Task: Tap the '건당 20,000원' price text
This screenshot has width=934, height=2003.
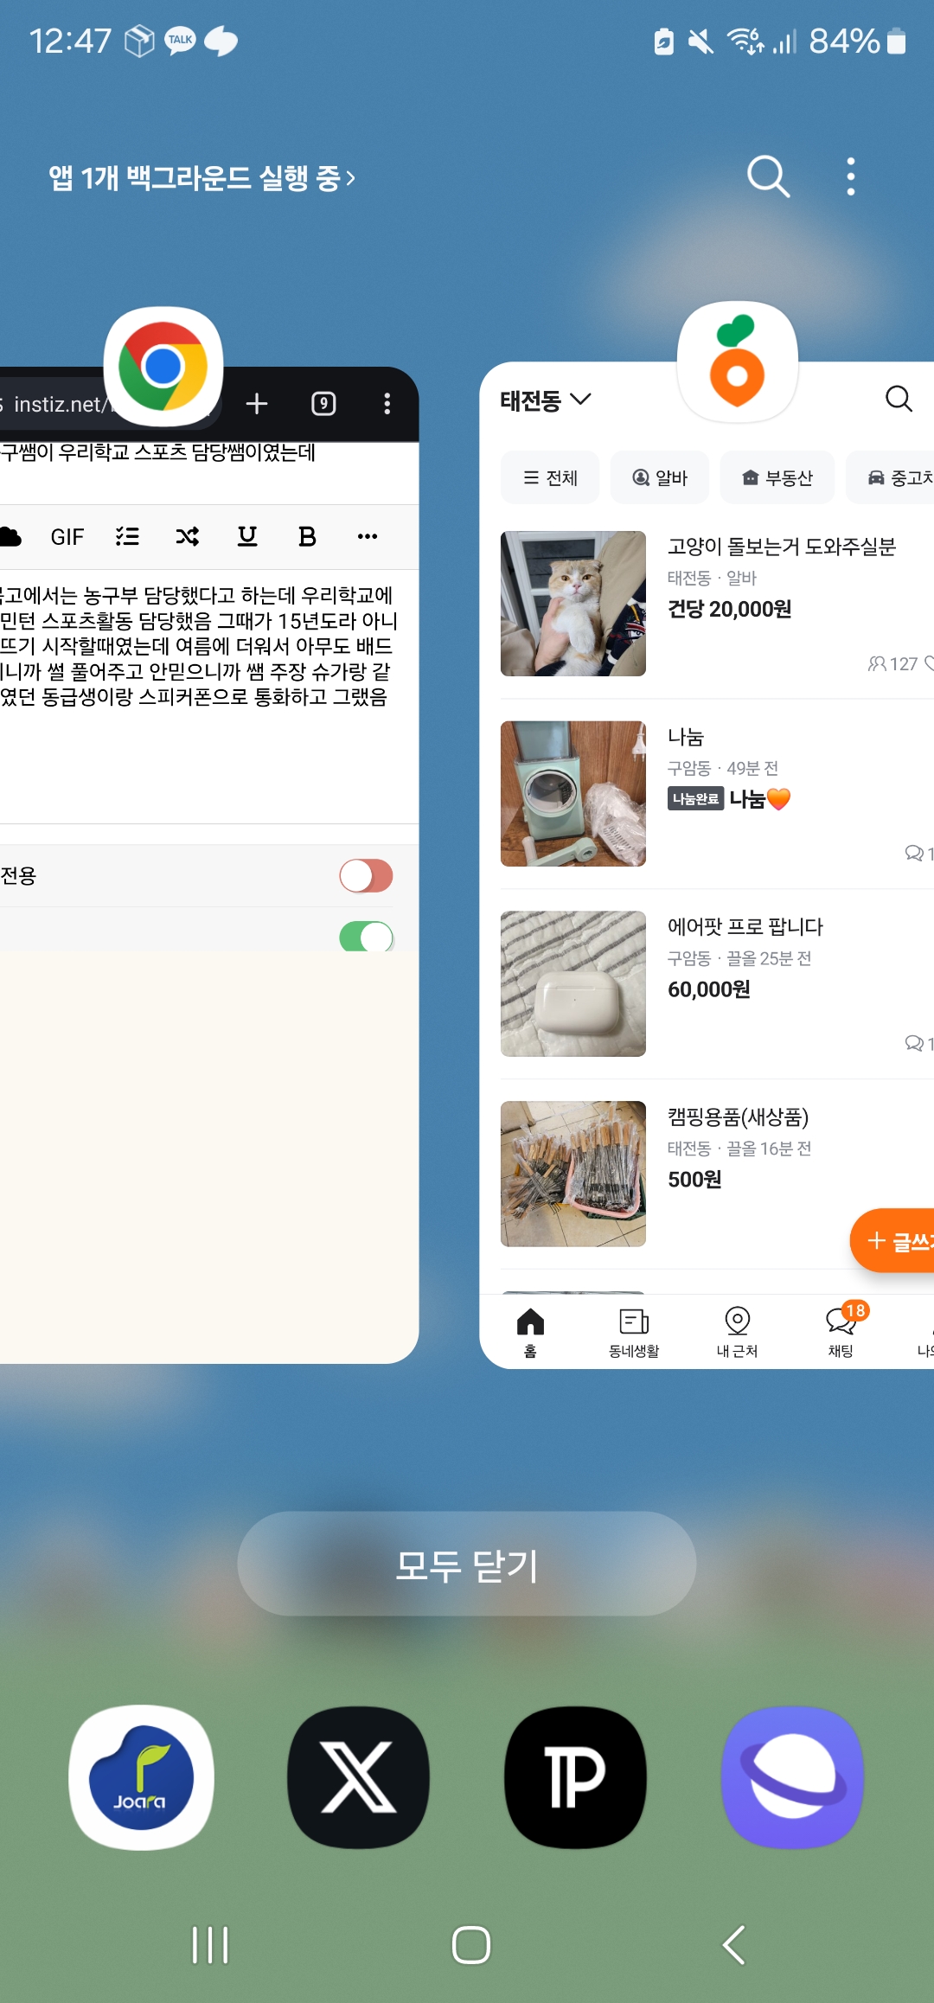Action: point(730,609)
